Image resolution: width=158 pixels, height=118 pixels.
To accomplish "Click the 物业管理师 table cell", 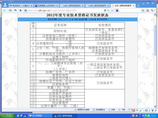I will pos(60,103).
